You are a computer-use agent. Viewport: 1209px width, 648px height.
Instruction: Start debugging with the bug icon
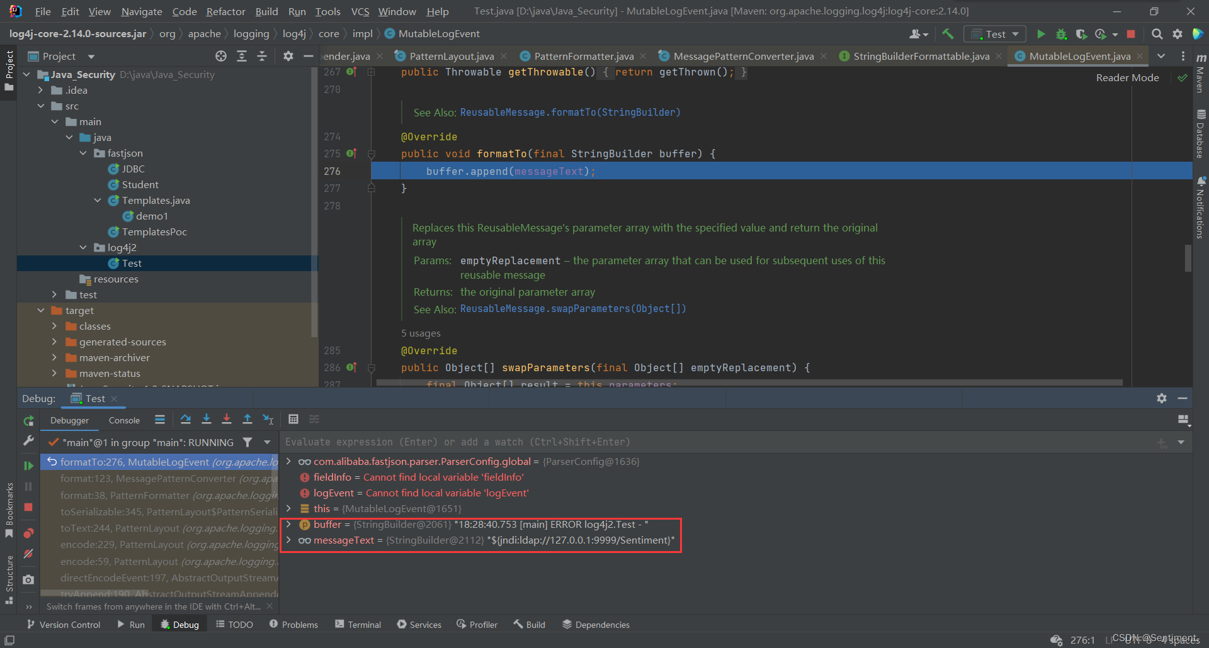pyautogui.click(x=1061, y=34)
